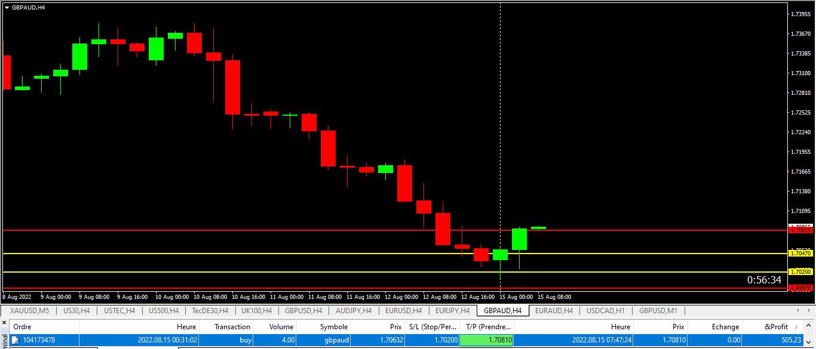Switch to the EURAUD,H4 chart tab
This screenshot has width=816, height=349.
(554, 311)
